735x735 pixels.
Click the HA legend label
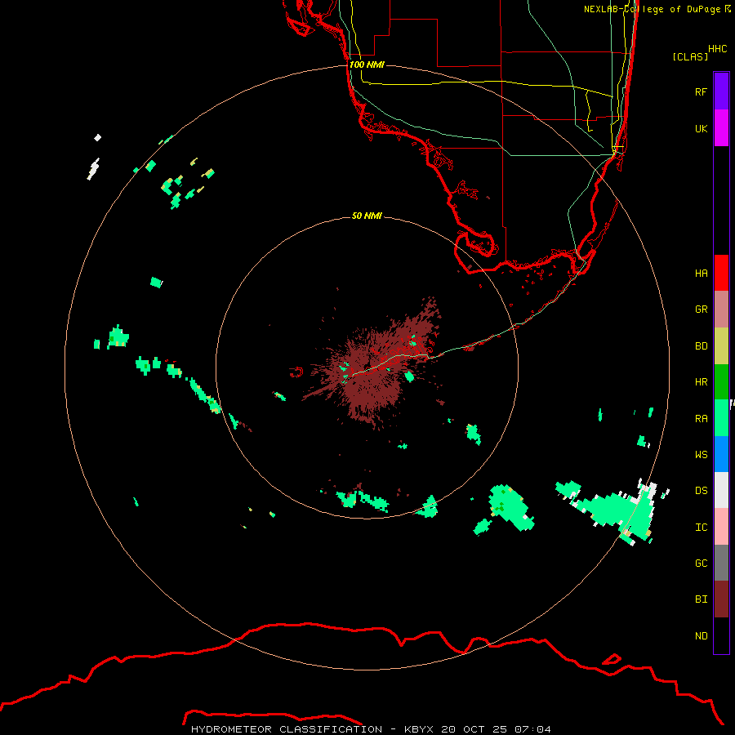point(701,274)
